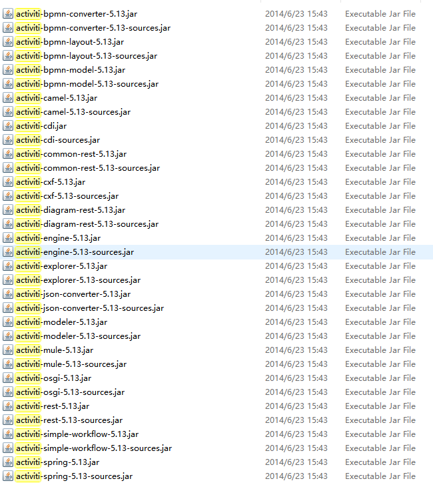The image size is (433, 491).
Task: Click the icon beside activiti-modeler-5.13-sources.jar
Action: tap(8, 336)
